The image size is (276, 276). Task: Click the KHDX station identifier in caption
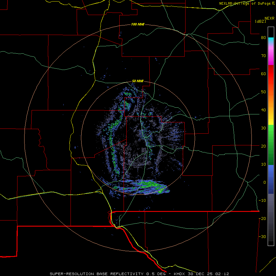coord(180,274)
